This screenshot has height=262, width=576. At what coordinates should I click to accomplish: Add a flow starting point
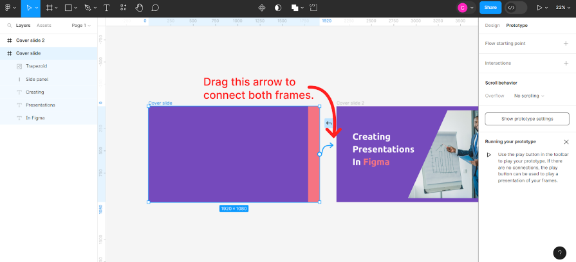pos(566,44)
